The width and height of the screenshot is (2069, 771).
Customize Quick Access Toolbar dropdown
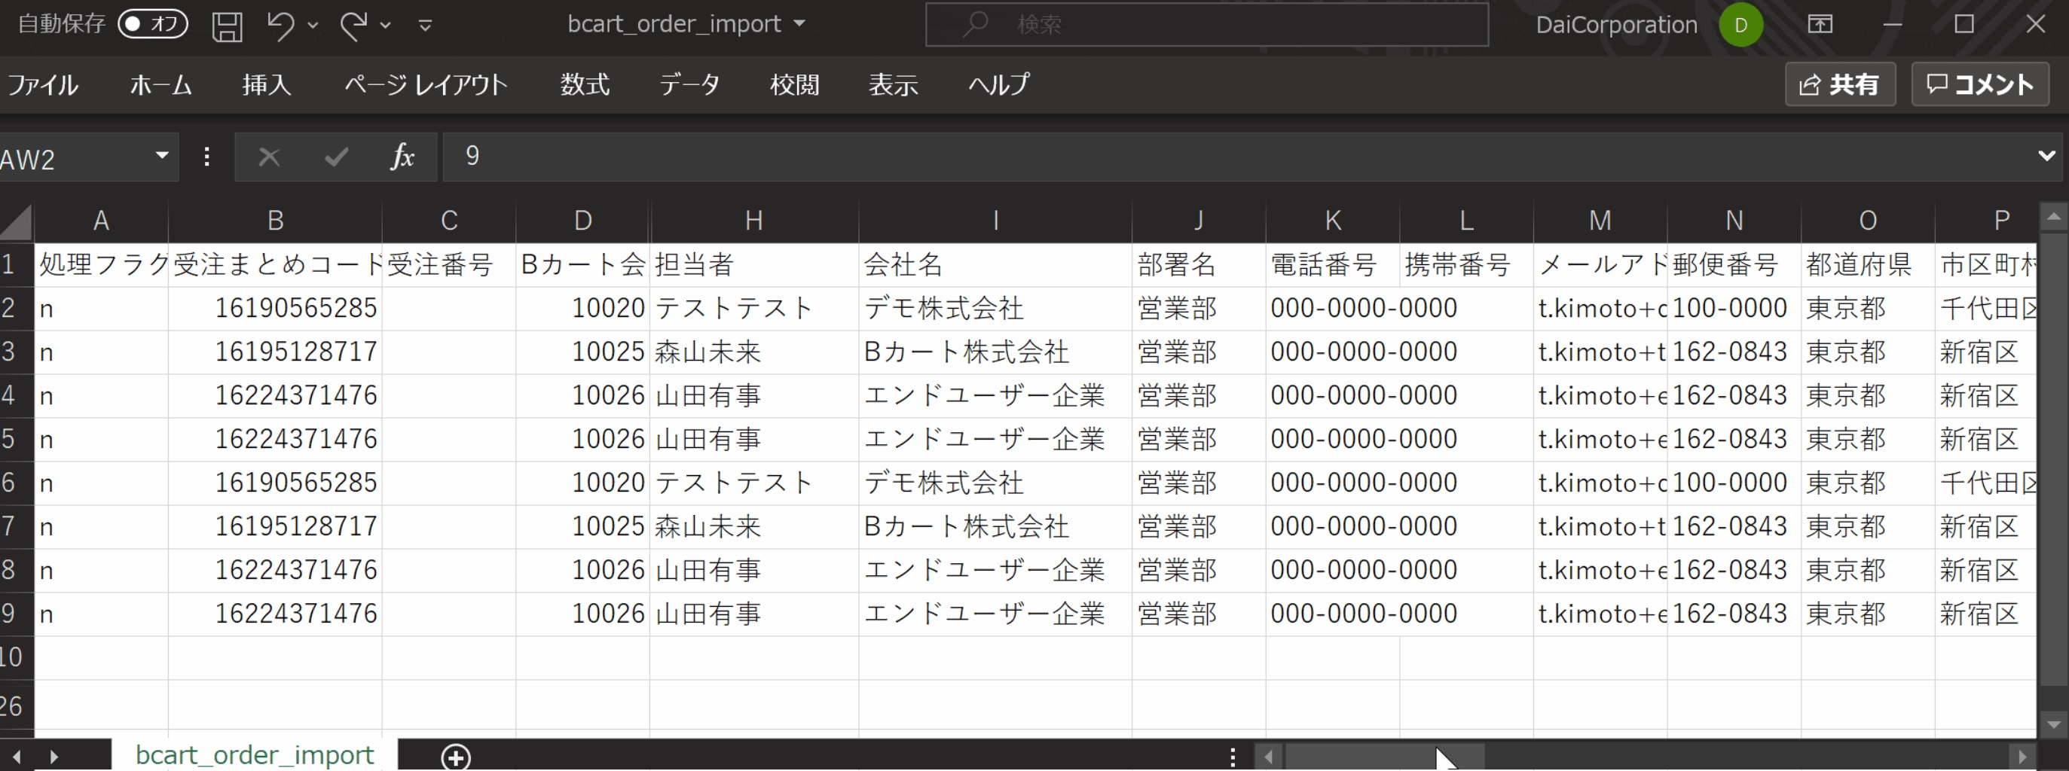click(x=426, y=26)
